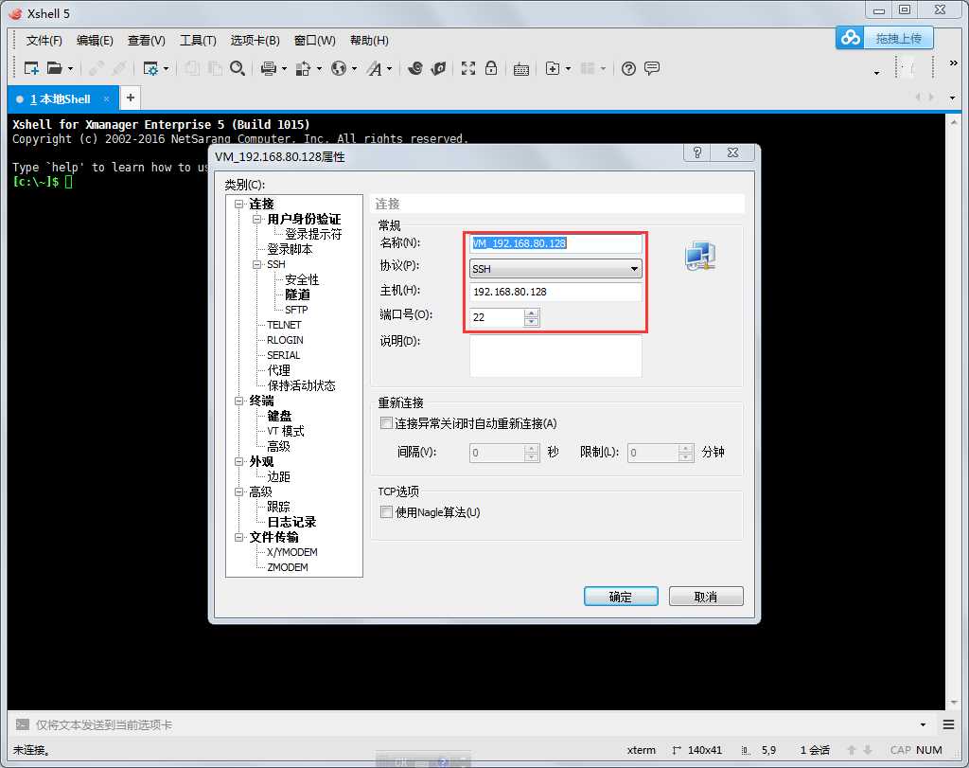Click the keyboard mapping toolbar icon
The image size is (969, 768).
point(521,68)
